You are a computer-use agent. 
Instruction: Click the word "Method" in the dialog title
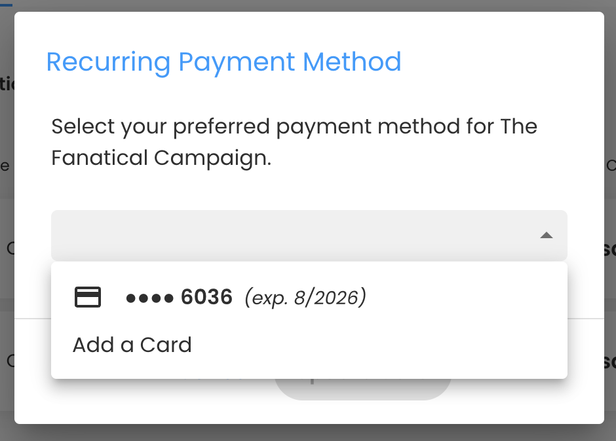coord(352,62)
